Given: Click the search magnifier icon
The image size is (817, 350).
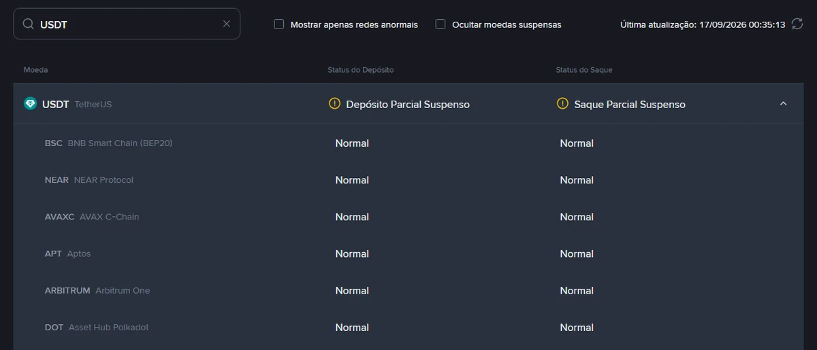Looking at the screenshot, I should coord(28,24).
